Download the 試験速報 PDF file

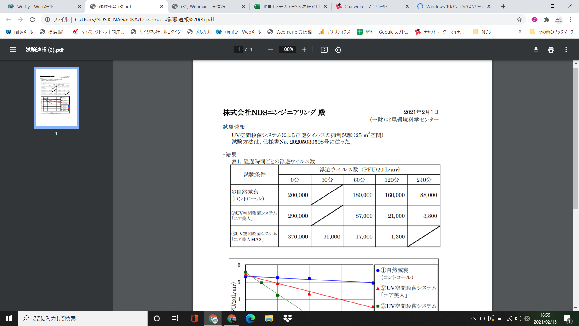point(536,50)
